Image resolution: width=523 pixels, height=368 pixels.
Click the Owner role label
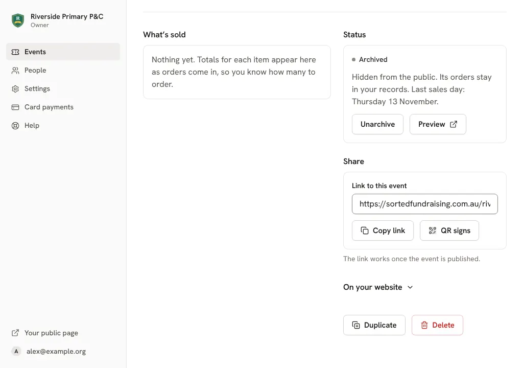coord(40,25)
